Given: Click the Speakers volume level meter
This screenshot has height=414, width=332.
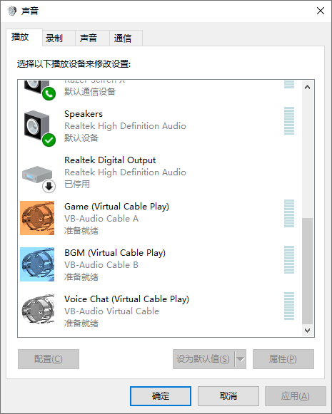Looking at the screenshot, I should point(289,120).
